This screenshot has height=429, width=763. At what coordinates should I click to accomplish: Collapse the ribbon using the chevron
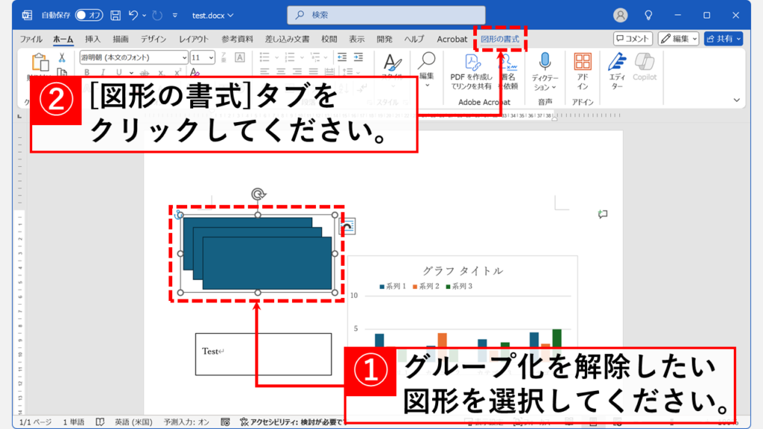[x=737, y=101]
